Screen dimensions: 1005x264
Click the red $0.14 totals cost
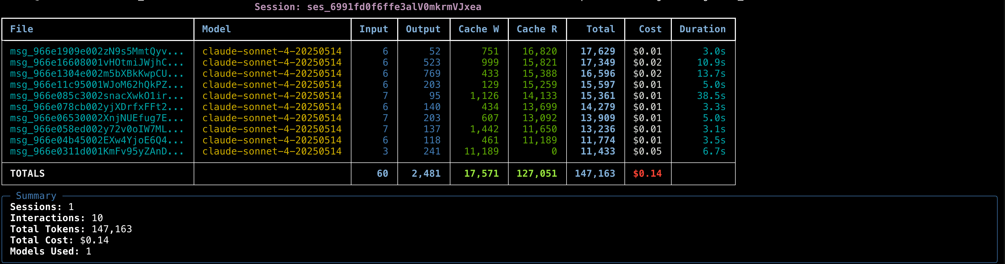click(x=647, y=173)
